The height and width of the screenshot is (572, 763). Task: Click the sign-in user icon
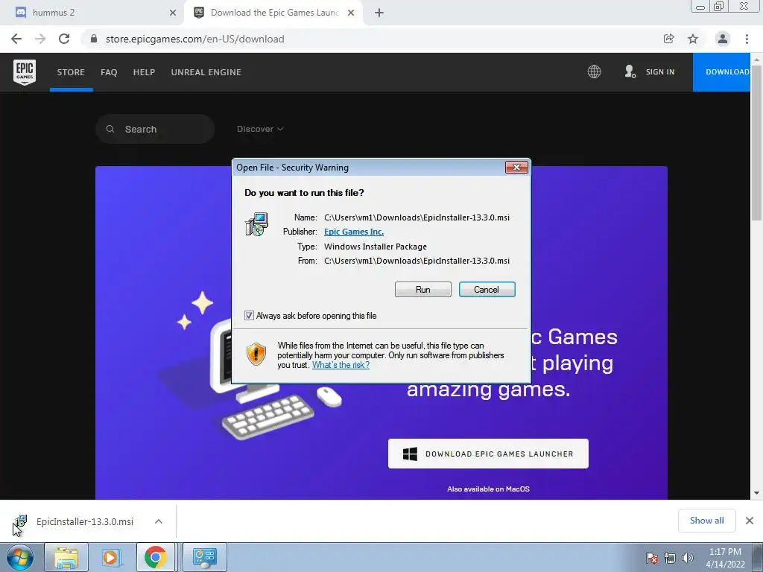(630, 72)
